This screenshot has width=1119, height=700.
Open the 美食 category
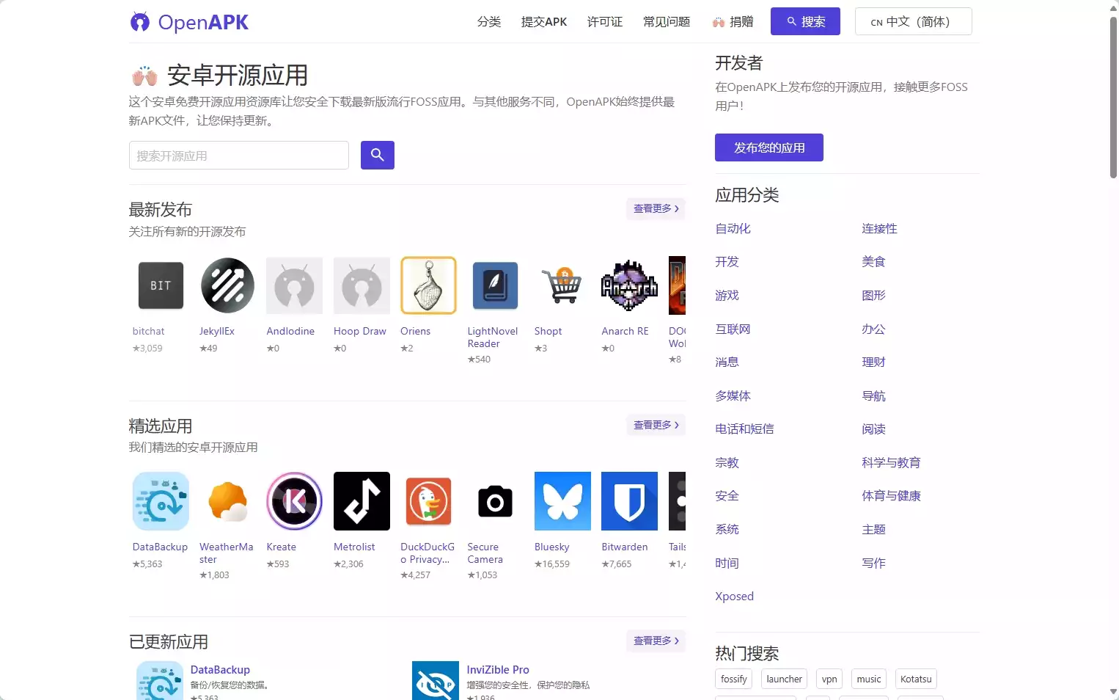click(874, 262)
